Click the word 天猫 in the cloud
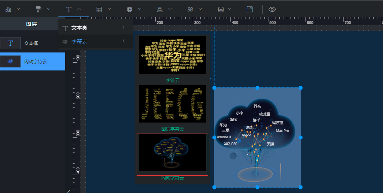This screenshot has height=193, width=383. pos(270,144)
